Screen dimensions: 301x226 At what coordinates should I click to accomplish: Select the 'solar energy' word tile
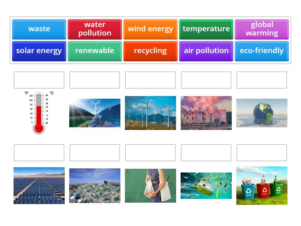pyautogui.click(x=39, y=51)
